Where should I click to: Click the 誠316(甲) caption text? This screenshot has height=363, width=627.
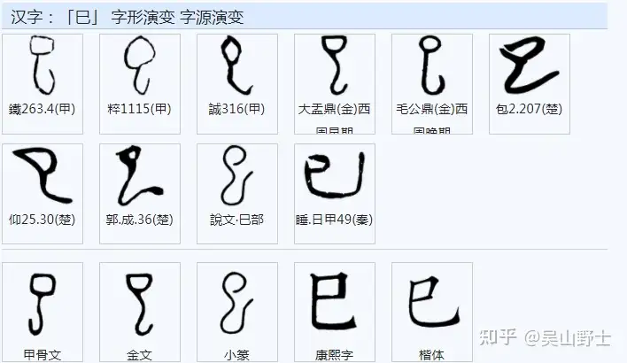236,109
